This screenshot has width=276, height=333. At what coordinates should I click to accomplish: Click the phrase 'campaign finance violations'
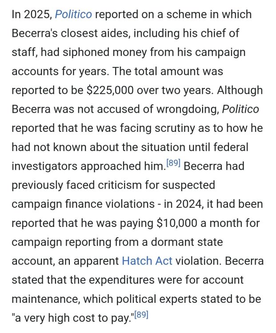tap(83, 204)
